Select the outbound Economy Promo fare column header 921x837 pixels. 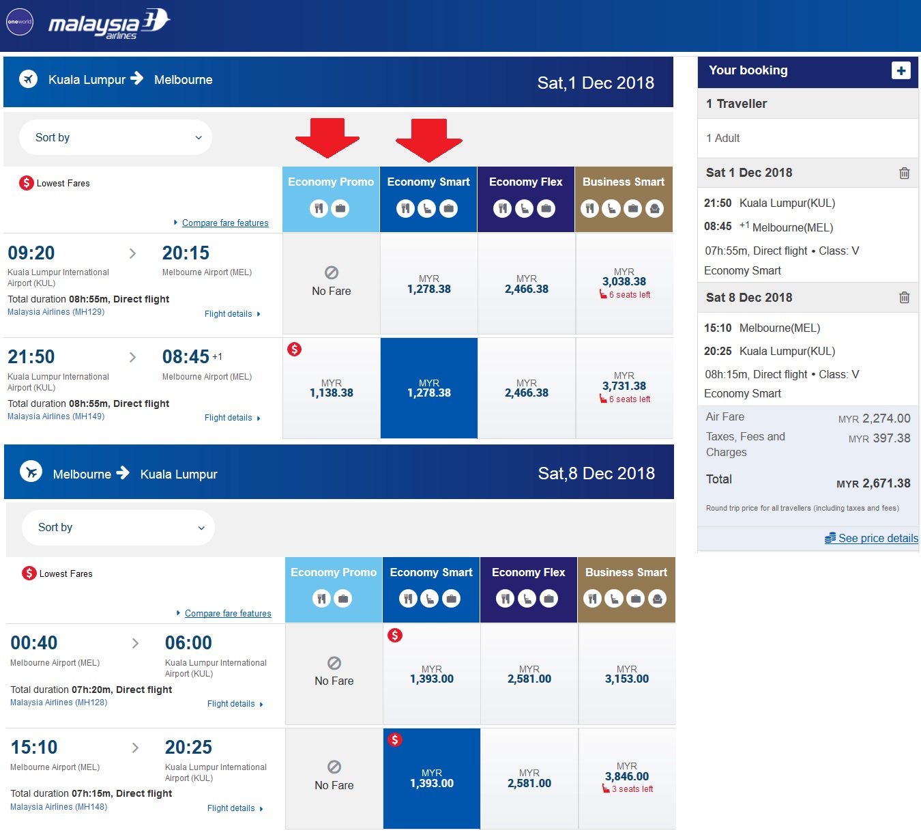click(x=331, y=182)
